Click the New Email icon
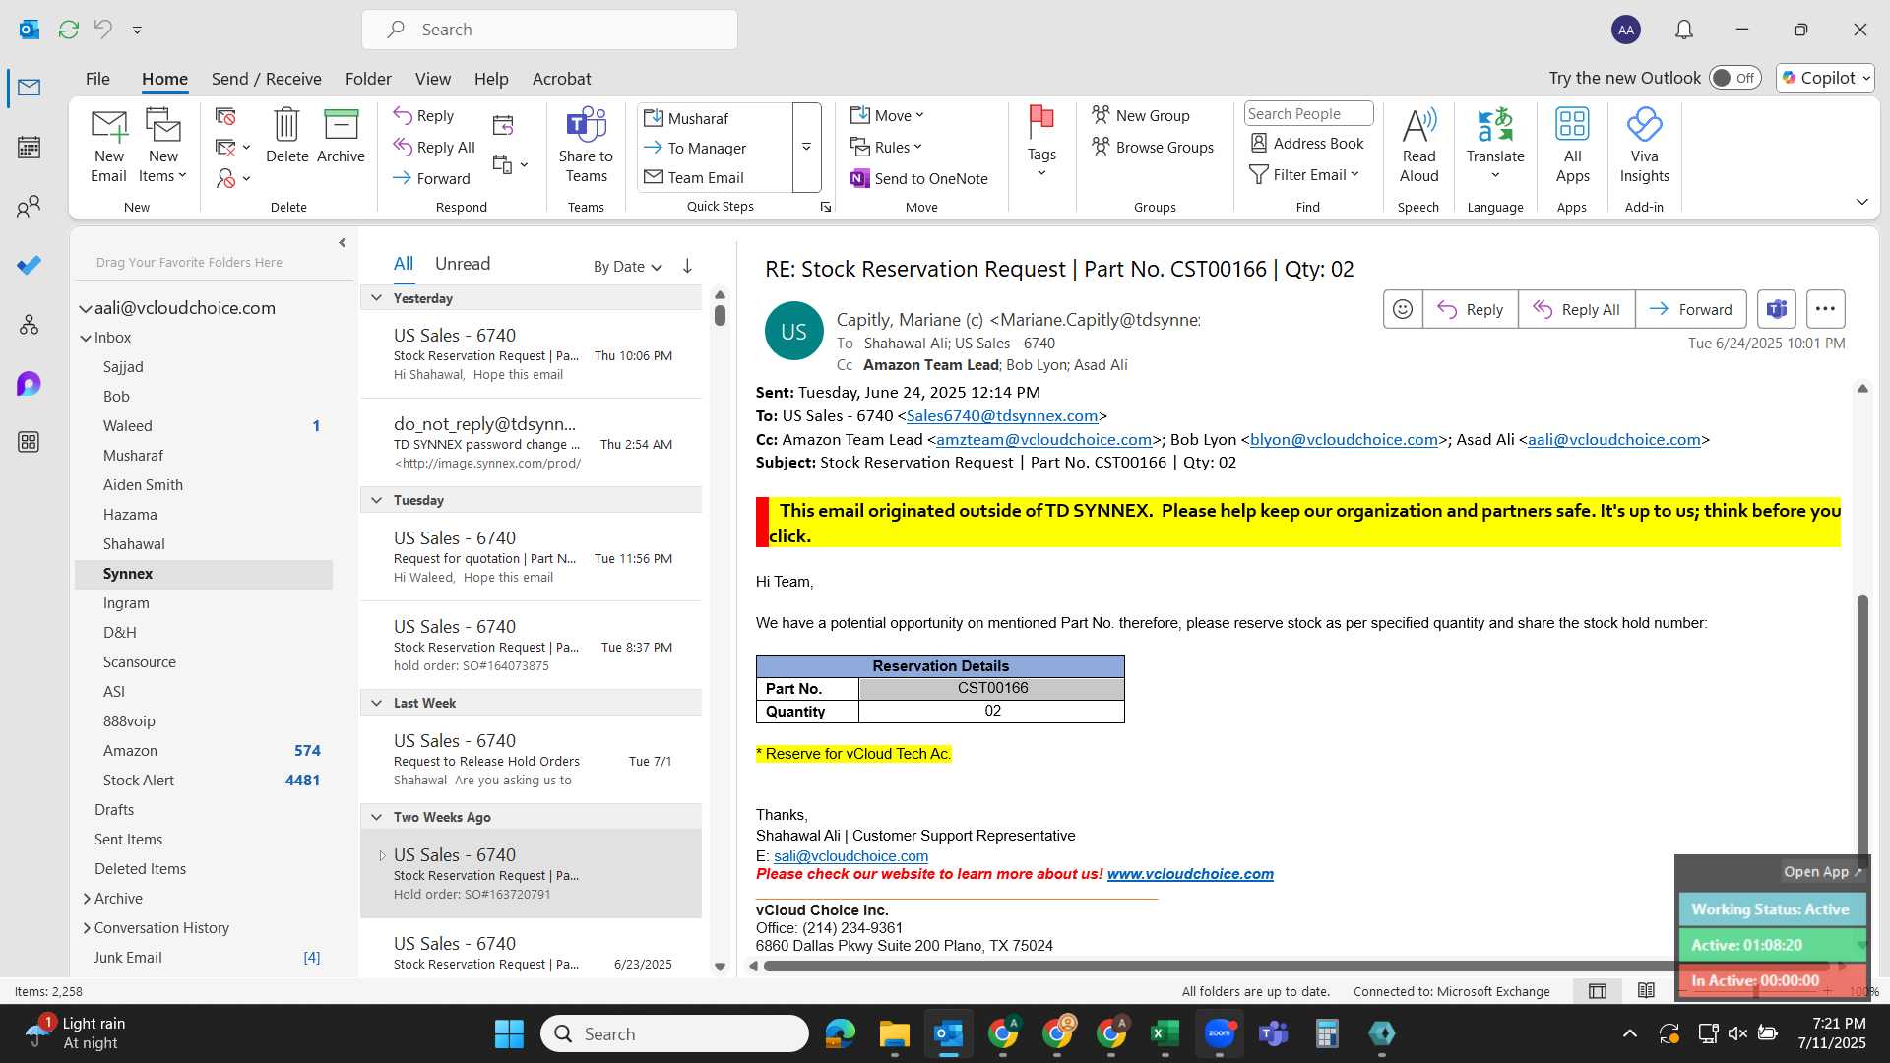 click(x=108, y=146)
